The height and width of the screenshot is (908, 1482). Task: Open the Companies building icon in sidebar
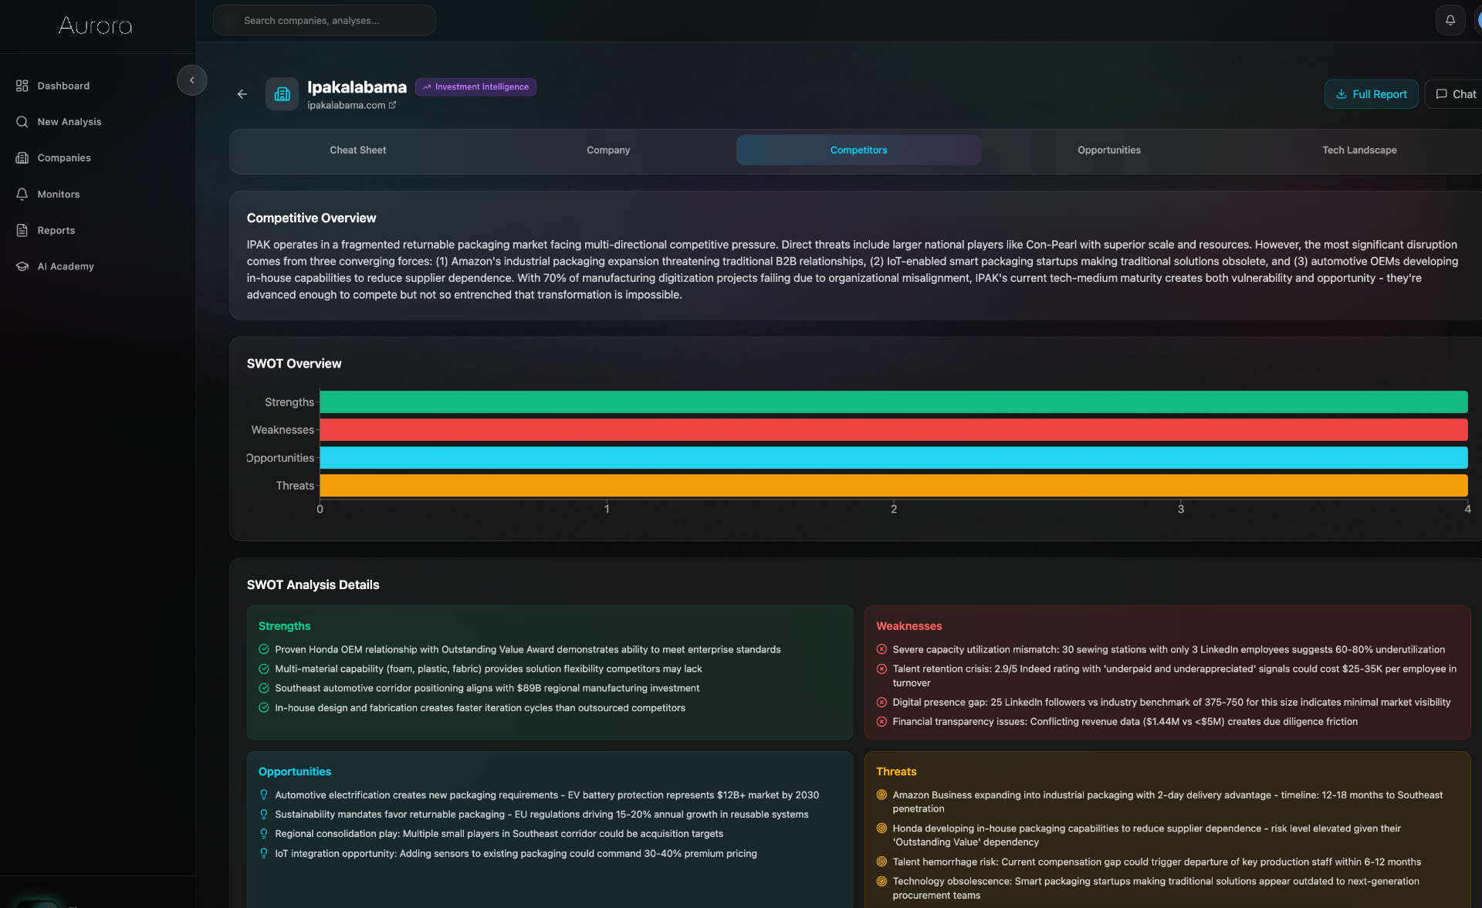coord(22,158)
